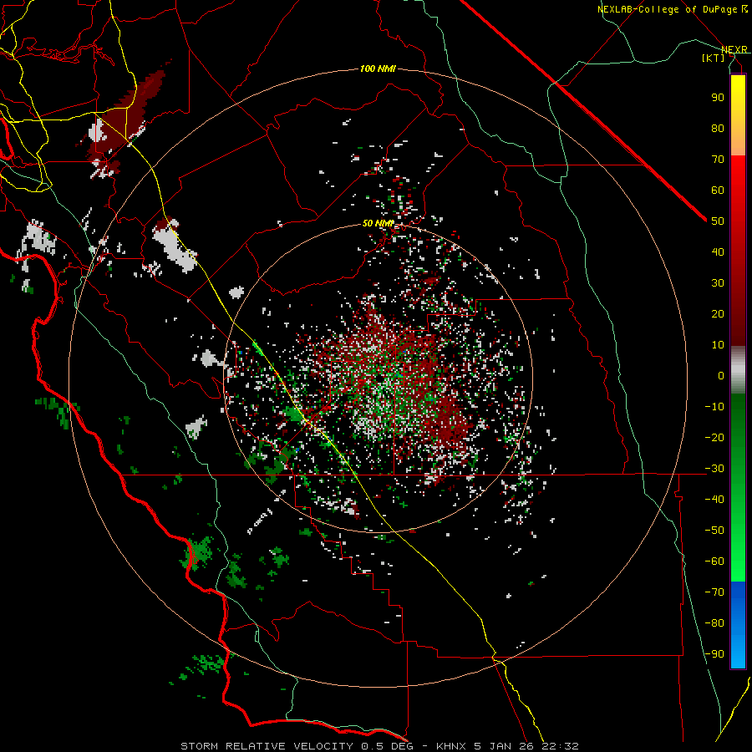
Task: Click the 20 value on velocity scale
Action: click(718, 313)
